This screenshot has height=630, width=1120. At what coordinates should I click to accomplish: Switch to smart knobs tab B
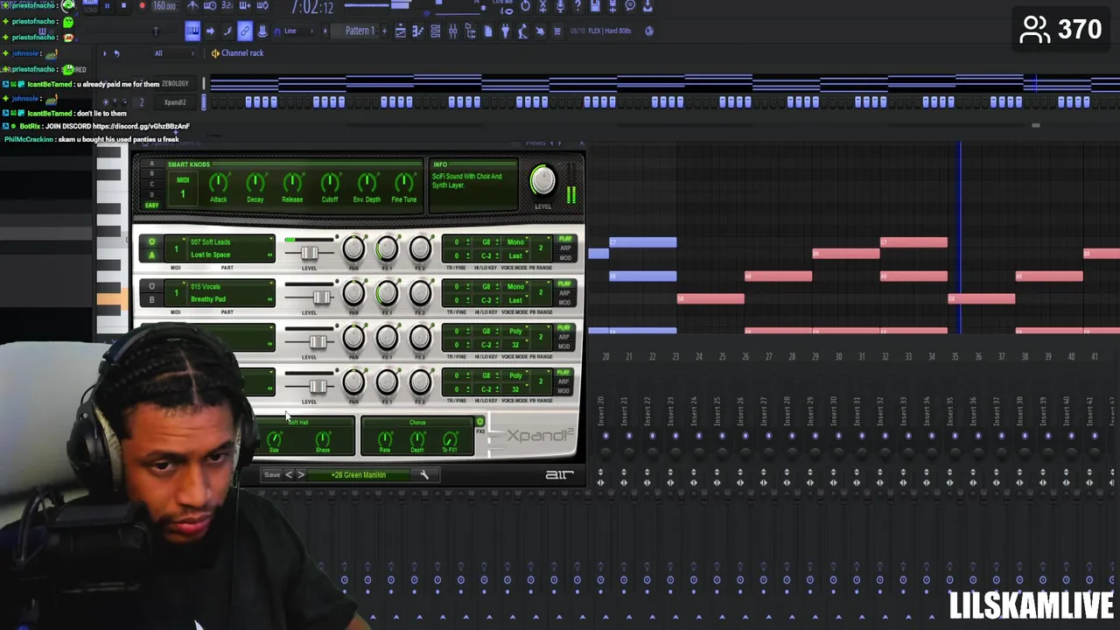[151, 174]
